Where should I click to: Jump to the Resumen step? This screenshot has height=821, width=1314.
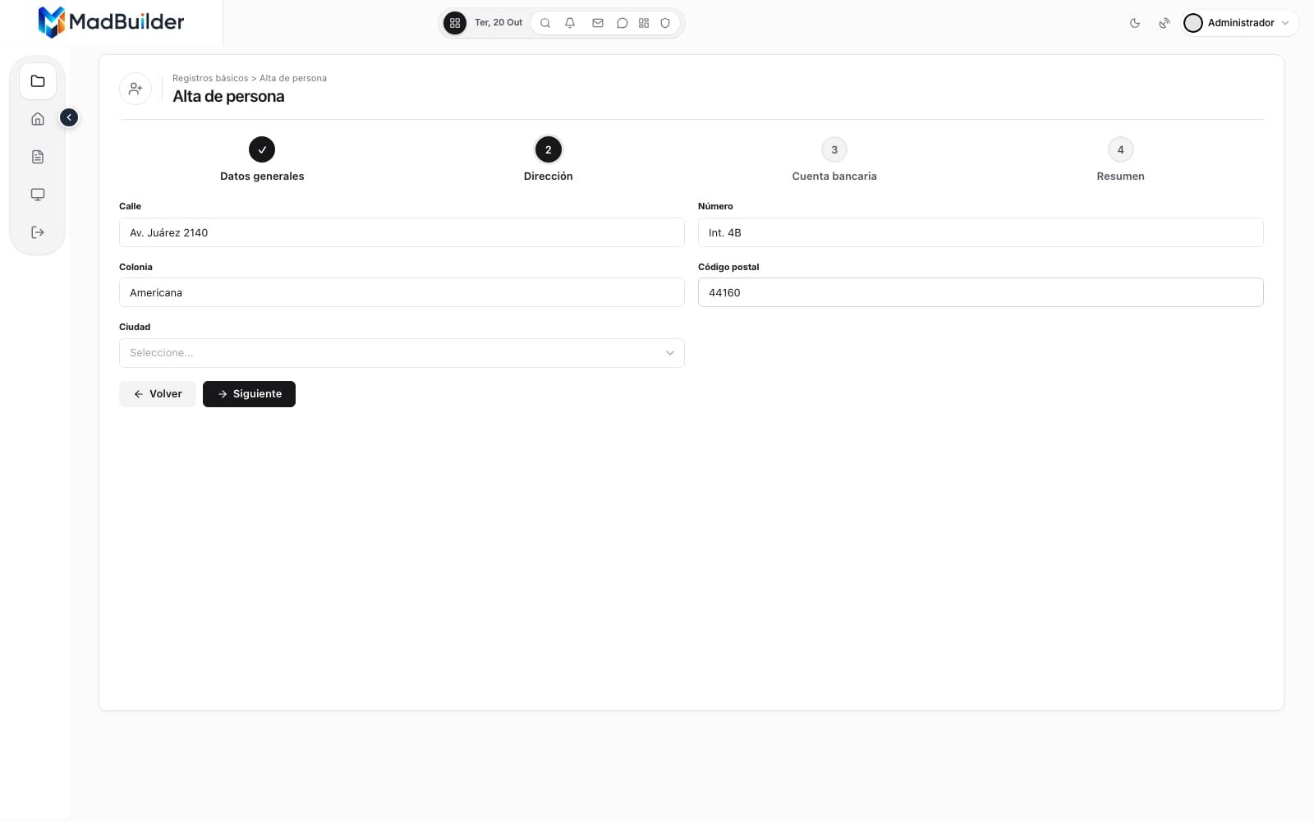tap(1120, 159)
